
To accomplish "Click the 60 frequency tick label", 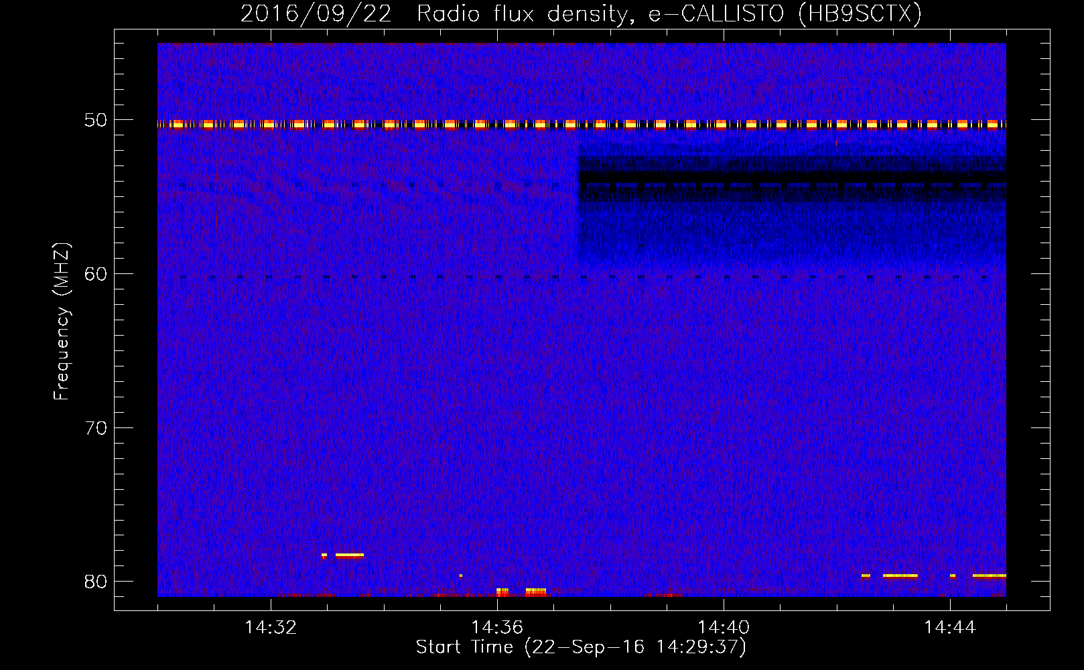I will (96, 274).
